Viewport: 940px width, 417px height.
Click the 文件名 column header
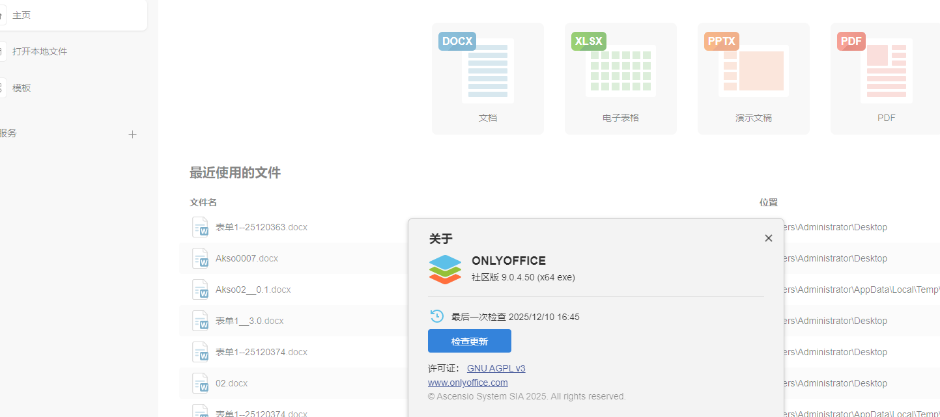(203, 202)
